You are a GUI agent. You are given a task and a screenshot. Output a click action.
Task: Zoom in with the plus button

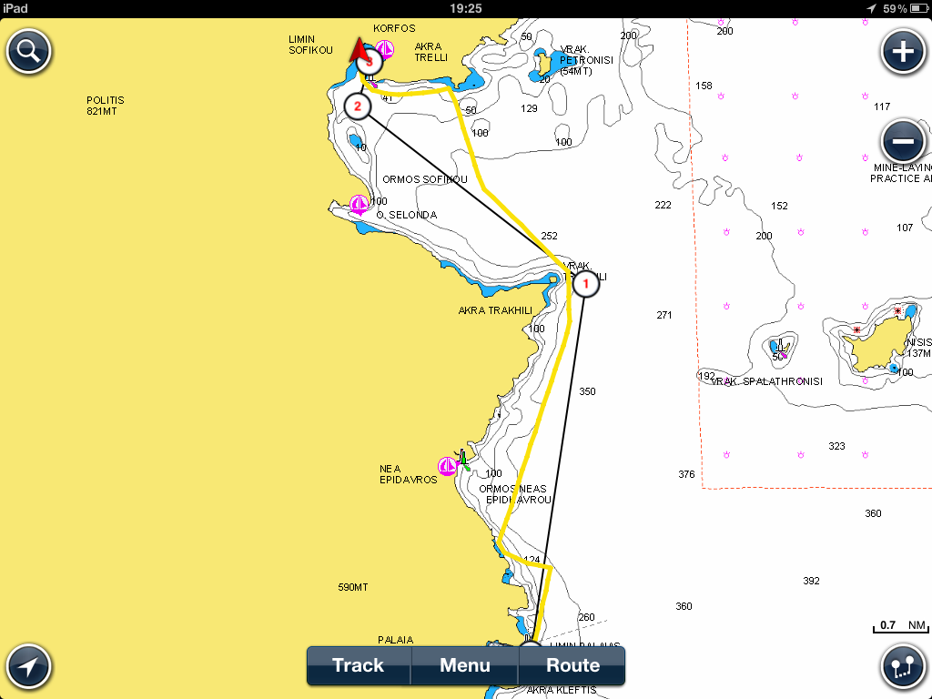pos(903,51)
